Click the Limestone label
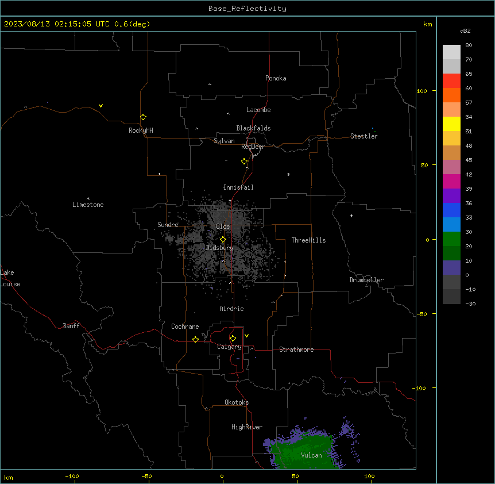 click(x=88, y=205)
